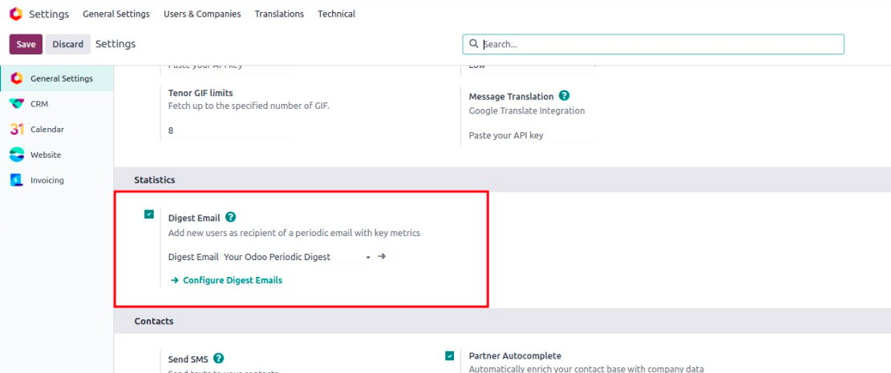The width and height of the screenshot is (891, 373).
Task: Uncheck the Digest Email checkbox
Action: tap(149, 215)
